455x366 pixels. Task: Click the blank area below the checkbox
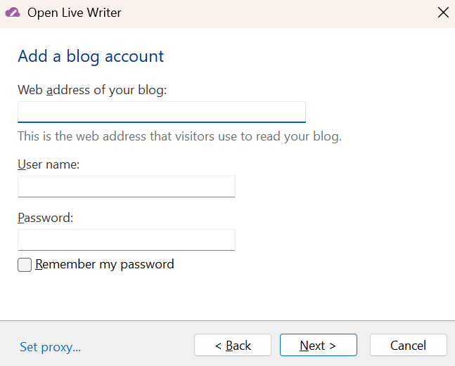pos(225,299)
